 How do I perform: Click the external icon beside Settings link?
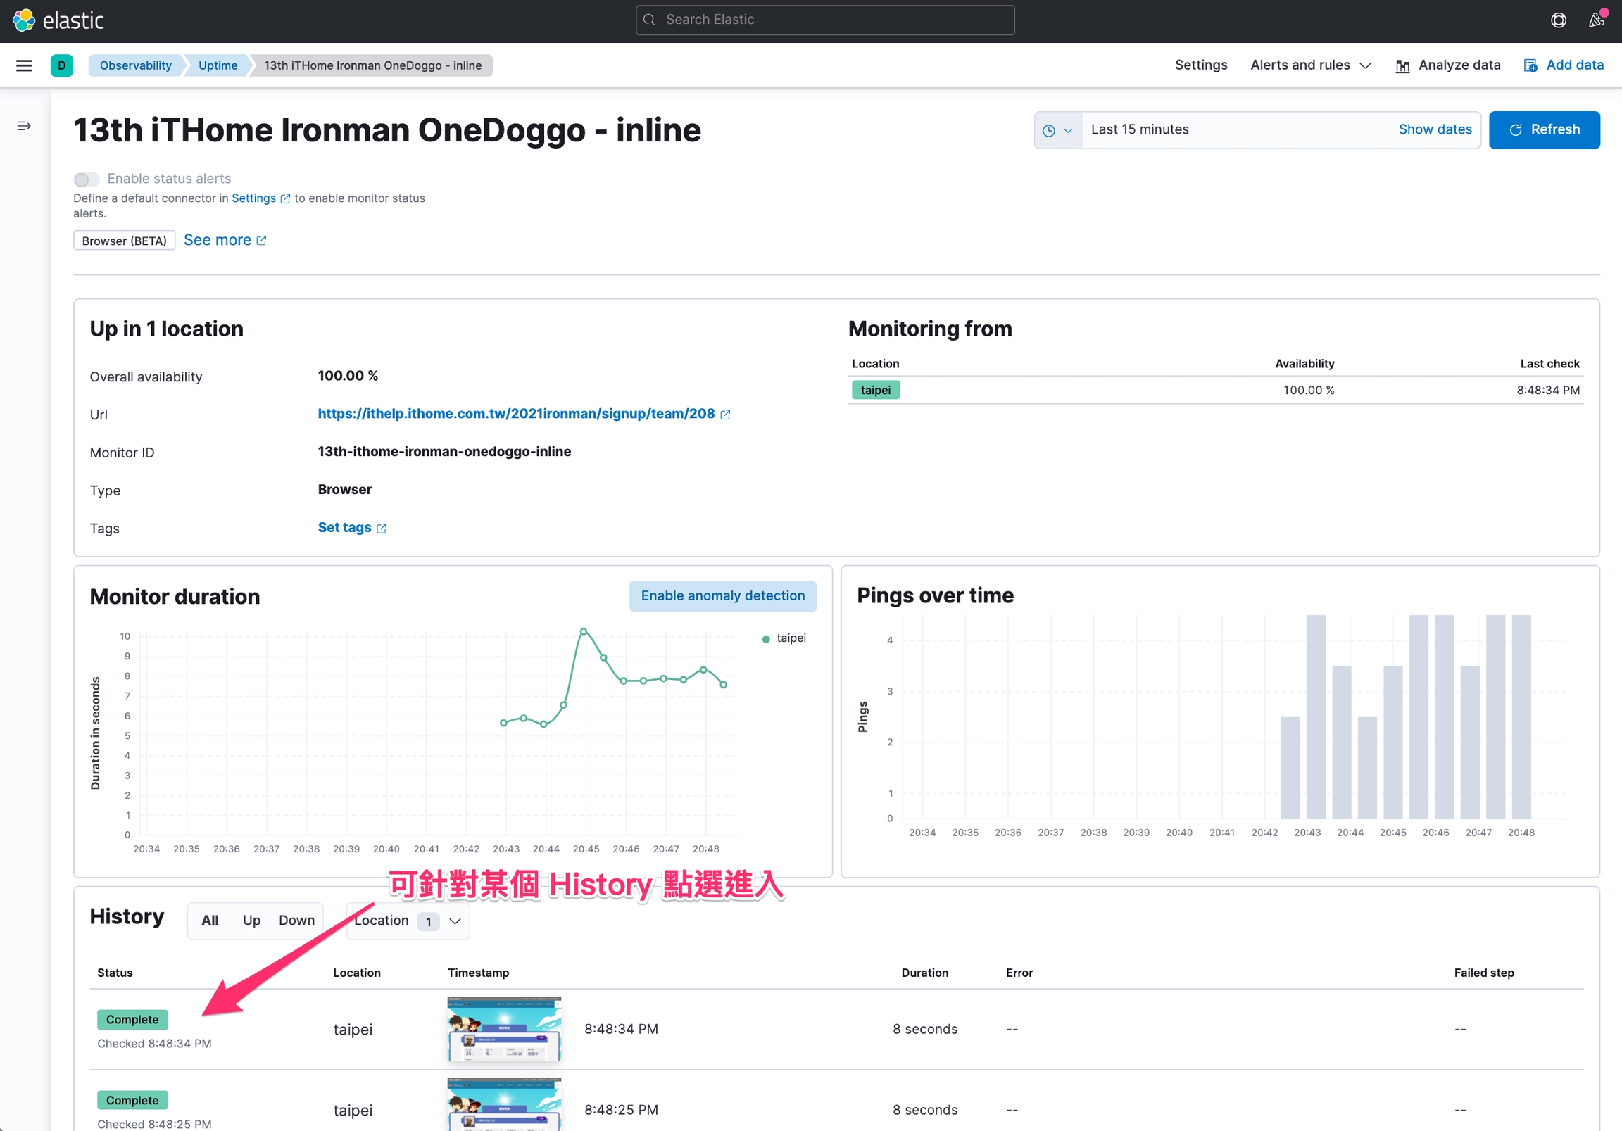(285, 199)
